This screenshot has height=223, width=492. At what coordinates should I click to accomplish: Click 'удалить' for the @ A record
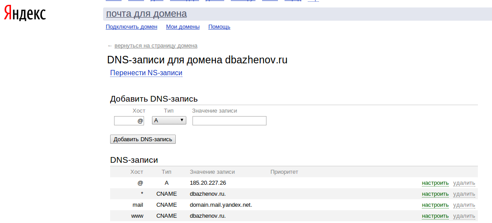[x=464, y=183]
